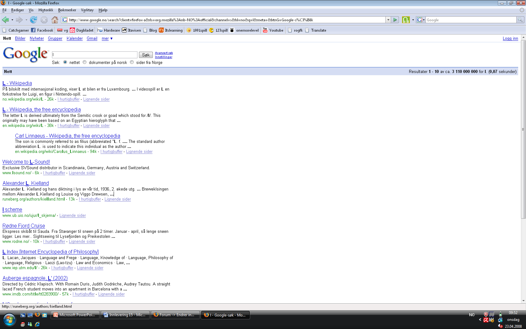The height and width of the screenshot is (329, 526).
Task: Click the green Go arrow beside address bar
Action: 395,20
